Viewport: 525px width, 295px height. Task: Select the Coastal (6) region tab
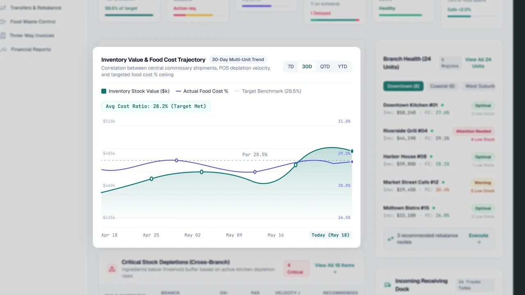(x=443, y=86)
